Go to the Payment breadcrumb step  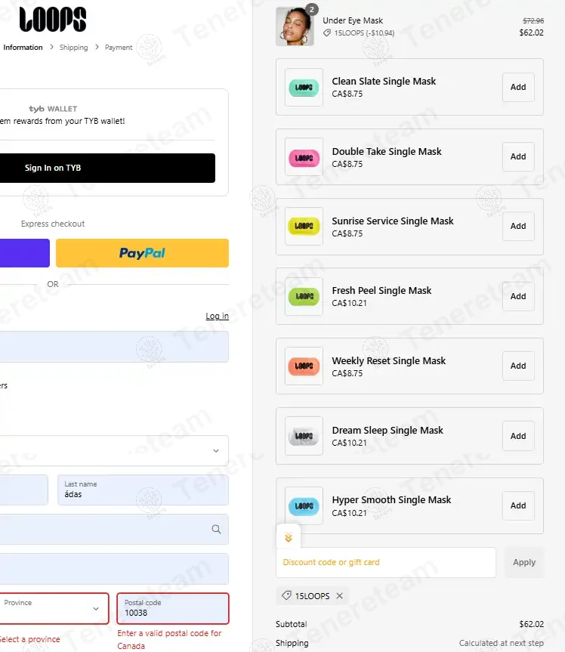pos(119,48)
